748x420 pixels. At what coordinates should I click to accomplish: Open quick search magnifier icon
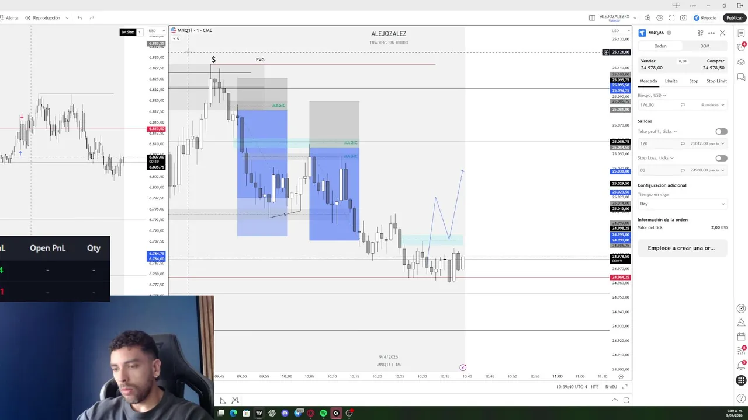pyautogui.click(x=647, y=18)
